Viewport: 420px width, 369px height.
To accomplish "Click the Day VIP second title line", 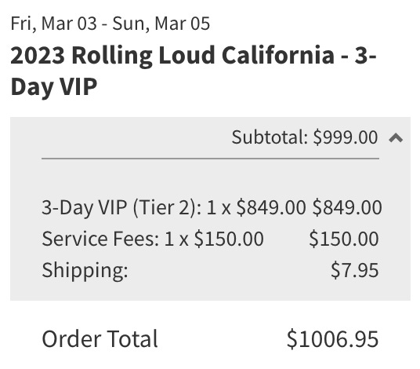I will (x=54, y=86).
